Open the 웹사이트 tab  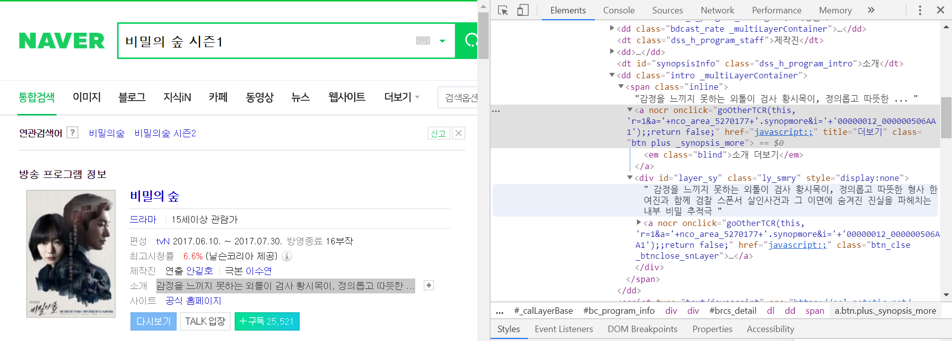coord(347,97)
